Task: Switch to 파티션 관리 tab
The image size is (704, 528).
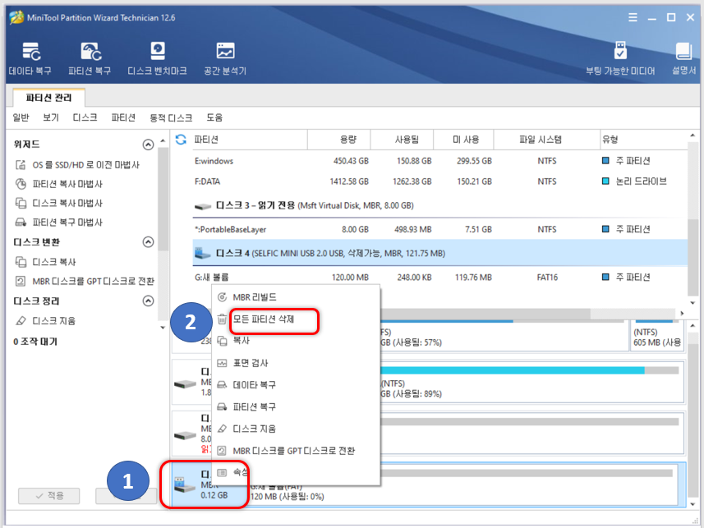Action: tap(48, 98)
